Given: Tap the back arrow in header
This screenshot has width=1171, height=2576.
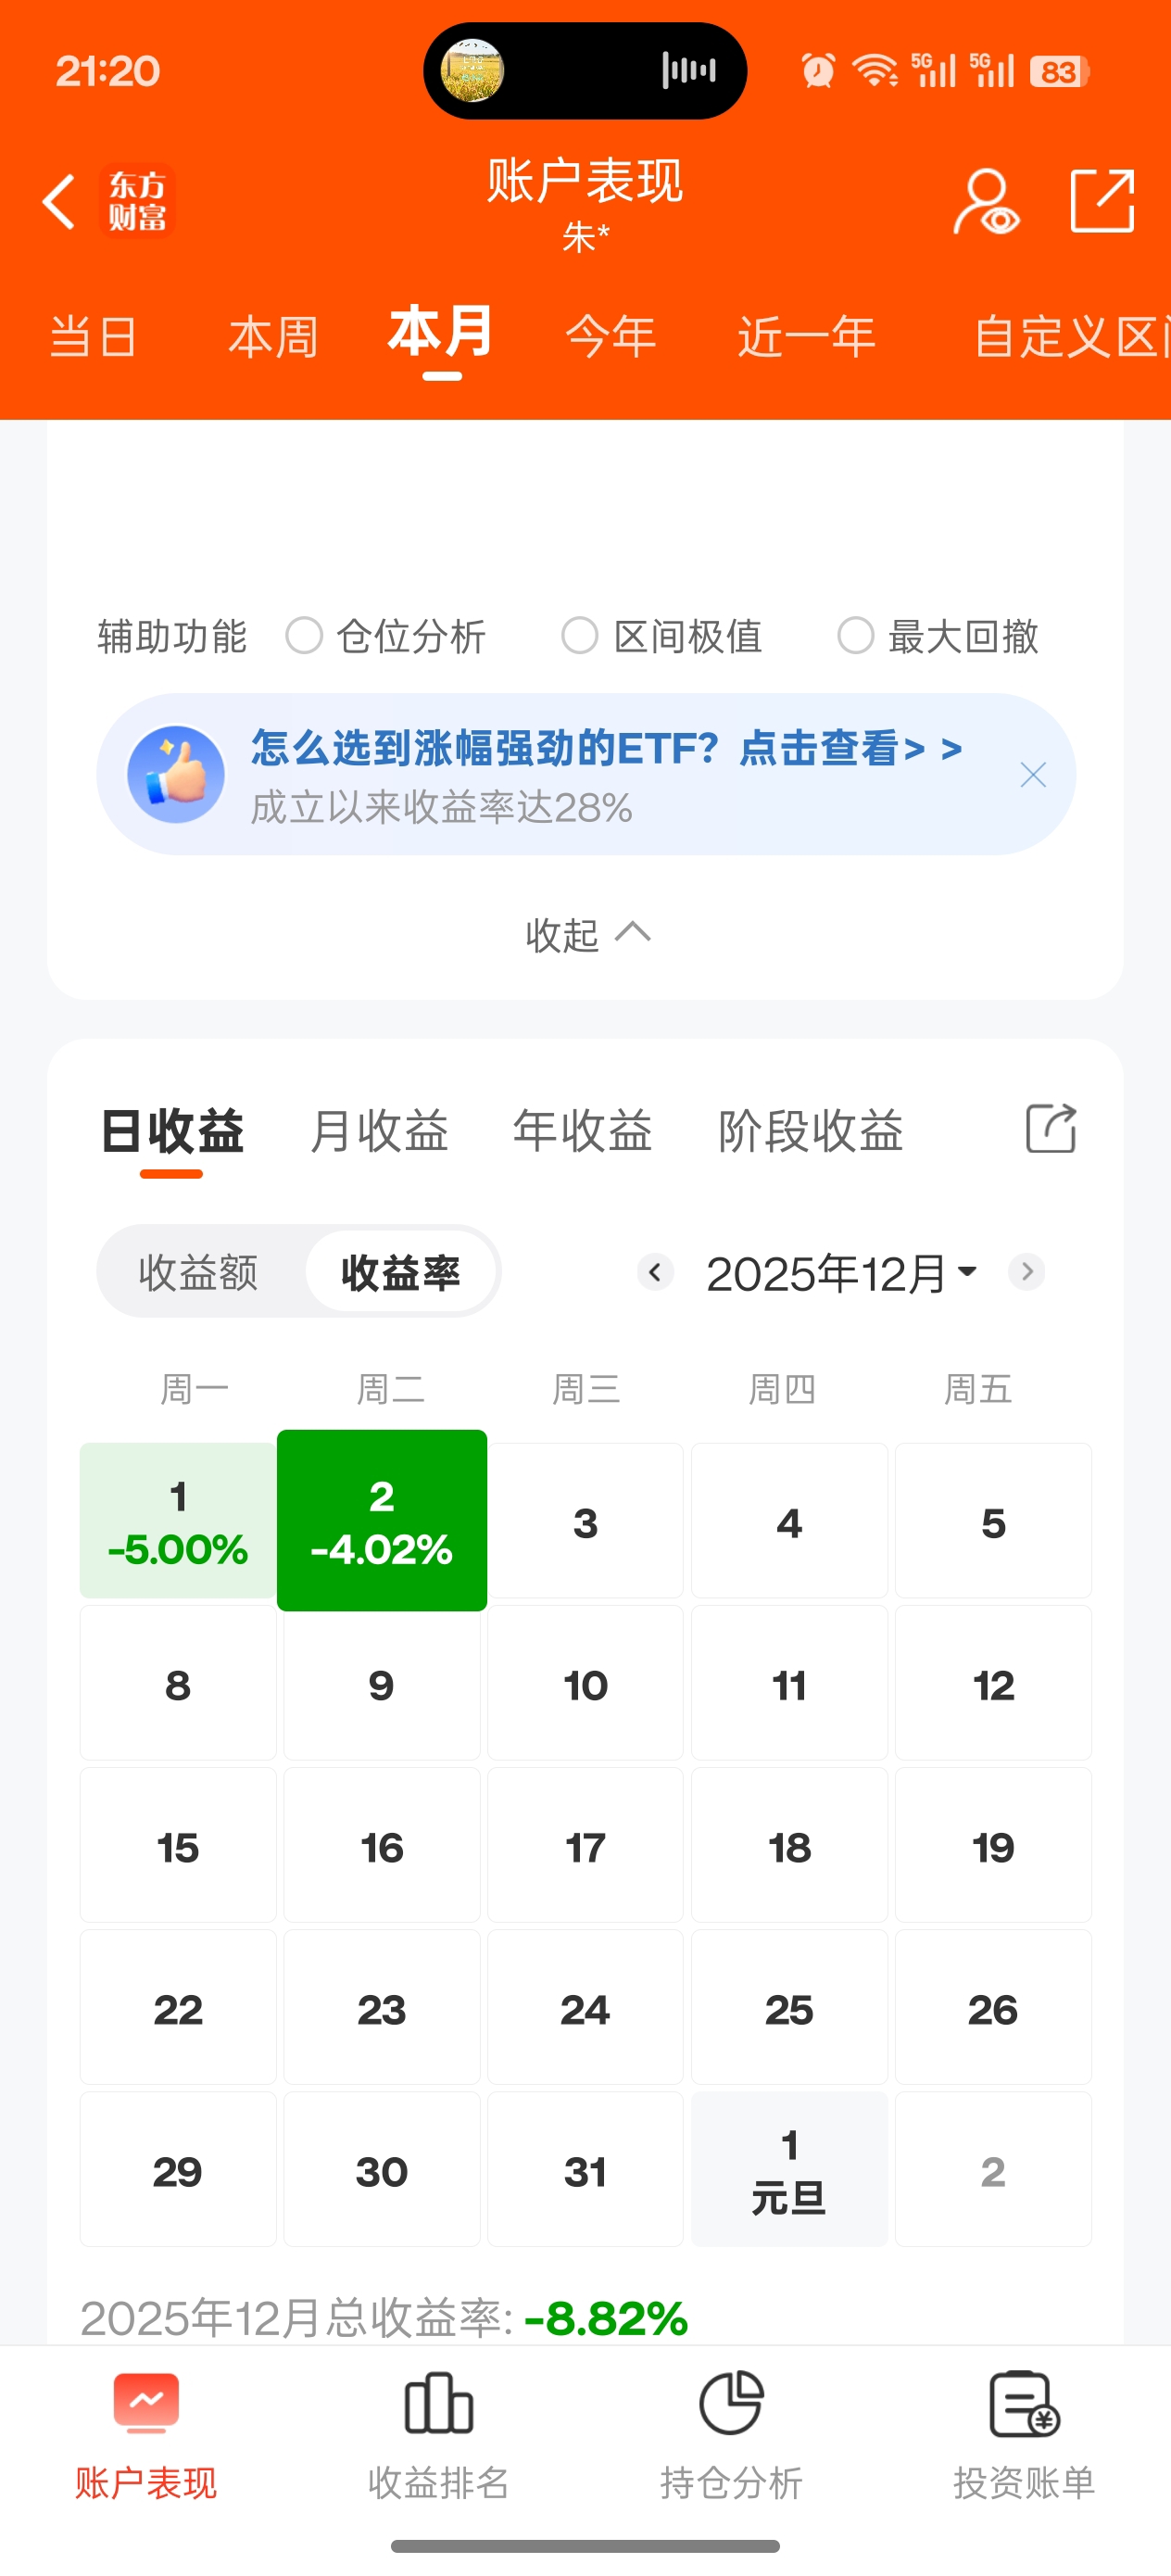Looking at the screenshot, I should (x=59, y=201).
